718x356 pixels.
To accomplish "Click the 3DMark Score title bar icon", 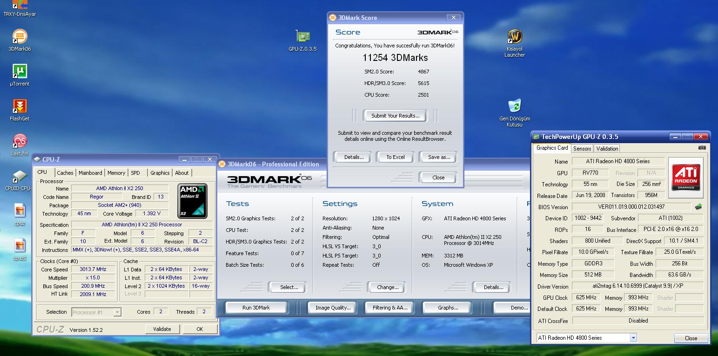I will (x=333, y=18).
